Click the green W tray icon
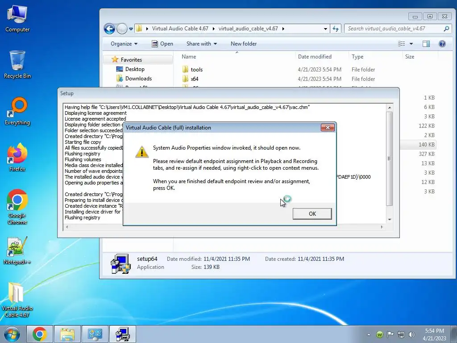The image size is (457, 343). click(x=379, y=335)
